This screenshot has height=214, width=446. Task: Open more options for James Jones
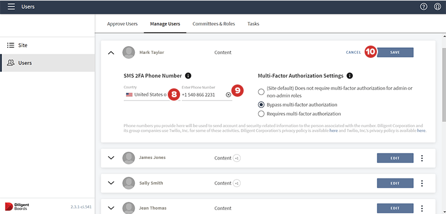coord(422,158)
